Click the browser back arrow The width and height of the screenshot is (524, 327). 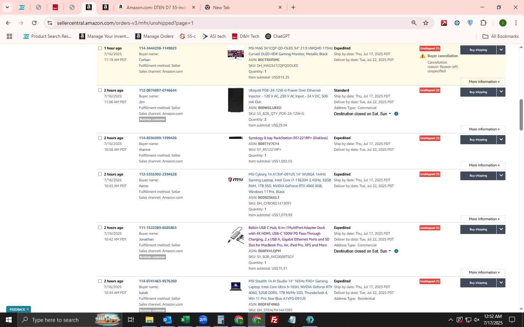(x=8, y=23)
